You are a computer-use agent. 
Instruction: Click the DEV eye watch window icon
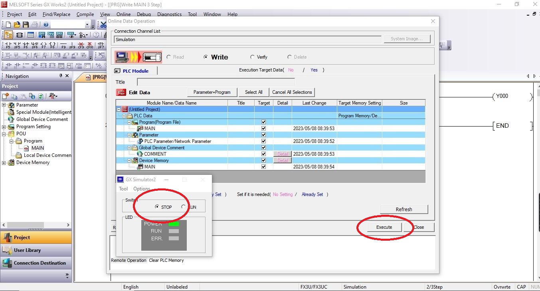coord(71,35)
